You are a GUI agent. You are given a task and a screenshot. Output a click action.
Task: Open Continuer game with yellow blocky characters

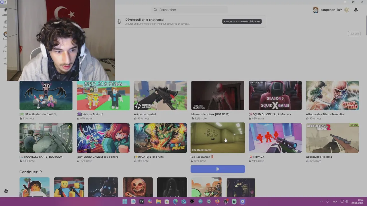point(69,187)
